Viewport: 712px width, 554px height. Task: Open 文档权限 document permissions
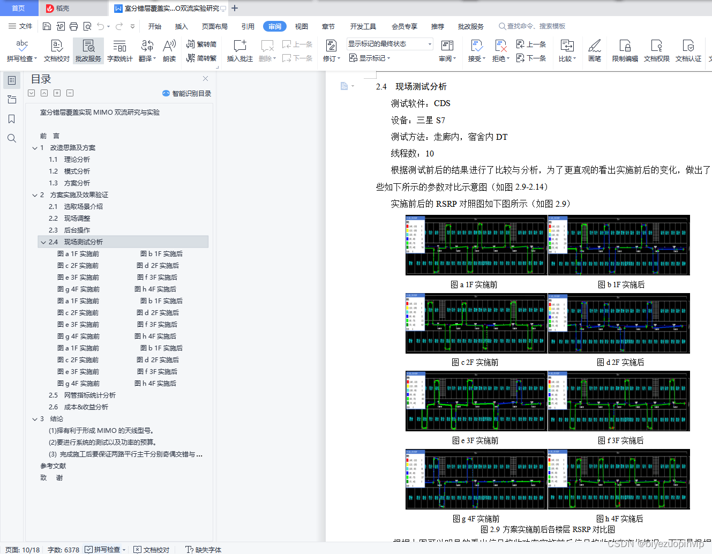657,51
